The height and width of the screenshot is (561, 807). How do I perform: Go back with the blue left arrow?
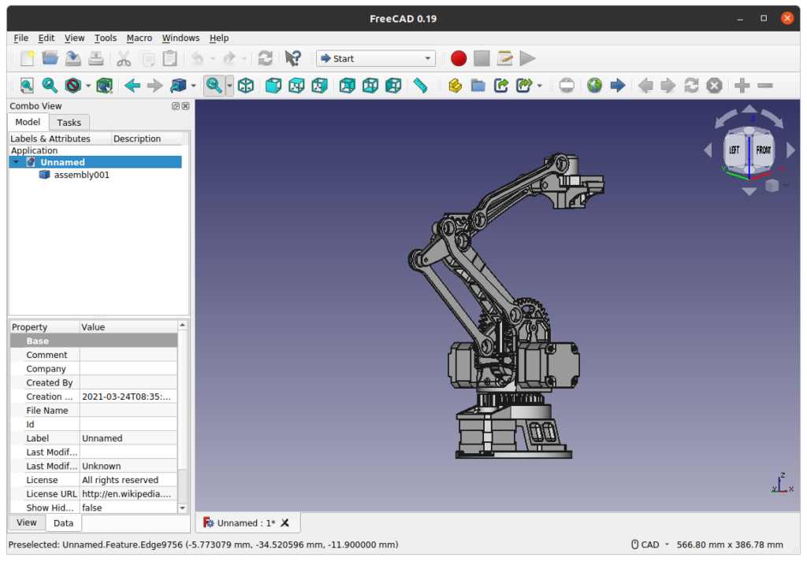[x=132, y=85]
